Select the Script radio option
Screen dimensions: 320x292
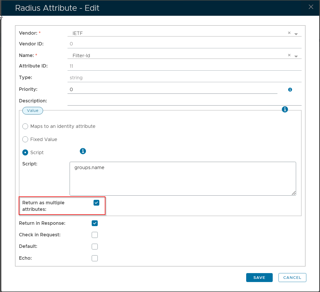[x=25, y=153]
